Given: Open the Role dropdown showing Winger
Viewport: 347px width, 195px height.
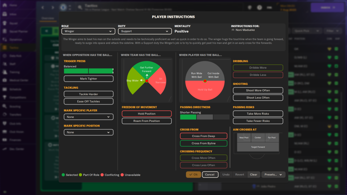Looking at the screenshot, I should (x=88, y=31).
